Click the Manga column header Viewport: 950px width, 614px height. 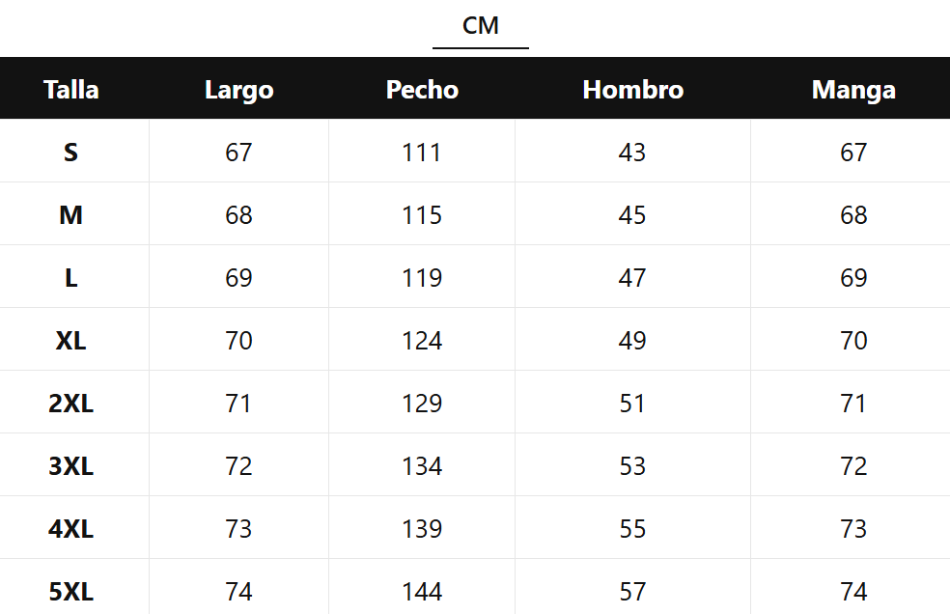tap(853, 90)
